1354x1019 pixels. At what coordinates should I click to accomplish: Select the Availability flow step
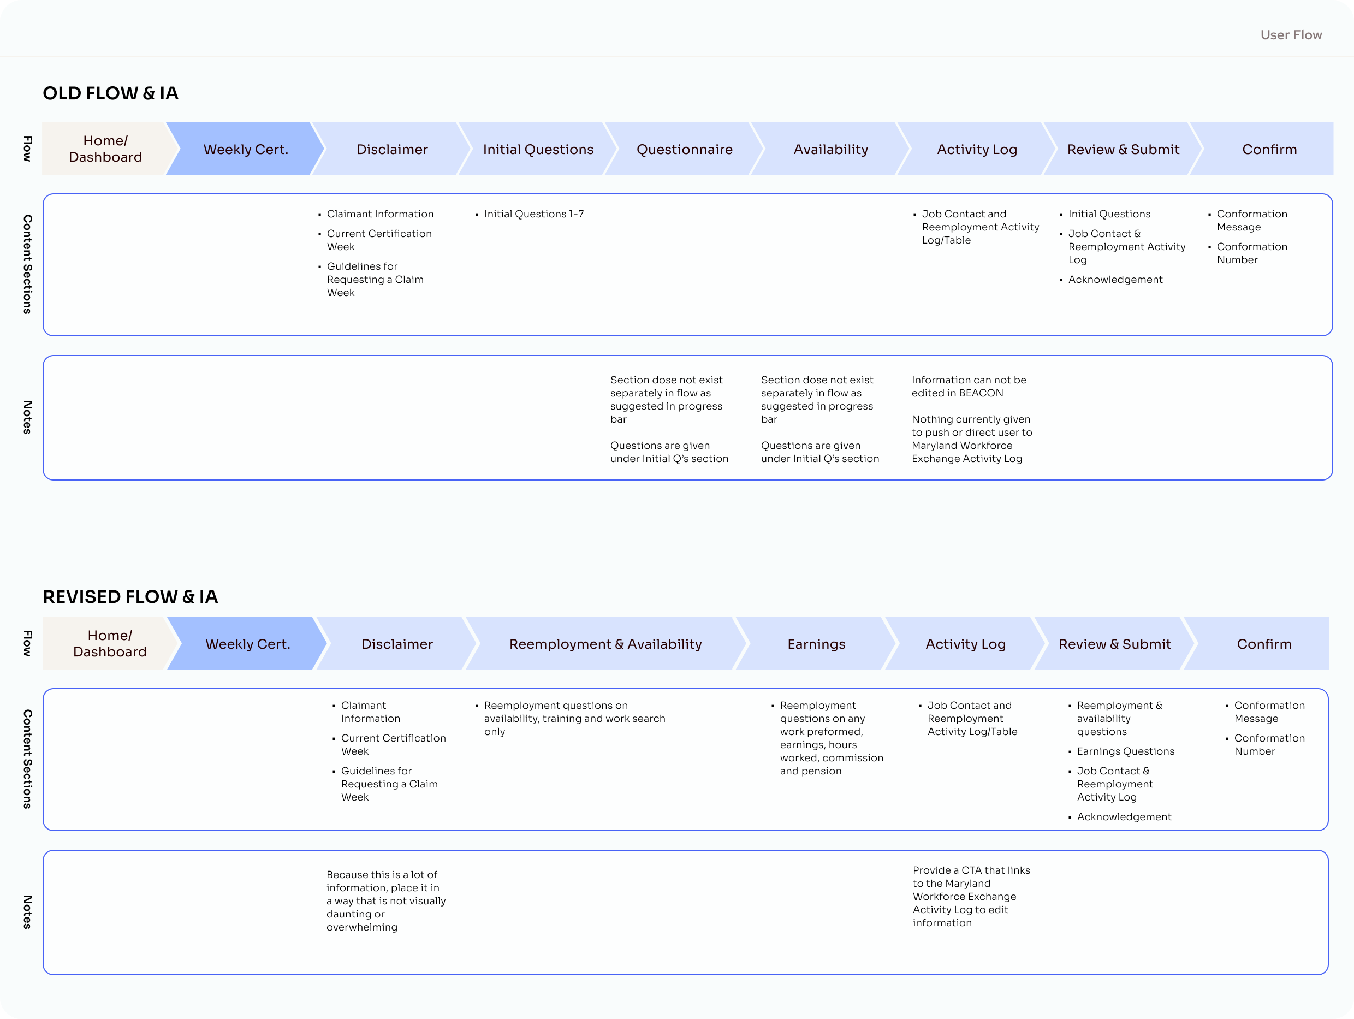[830, 150]
